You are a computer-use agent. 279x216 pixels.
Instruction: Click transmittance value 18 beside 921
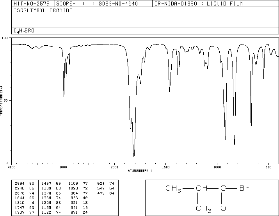point(85,203)
